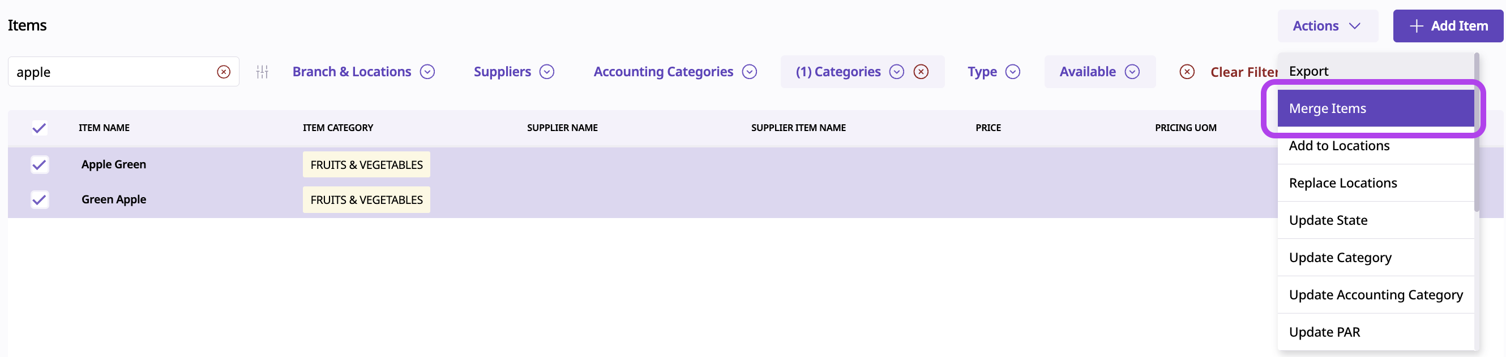This screenshot has width=1506, height=357.
Task: Select Update Category menu option
Action: click(1374, 257)
